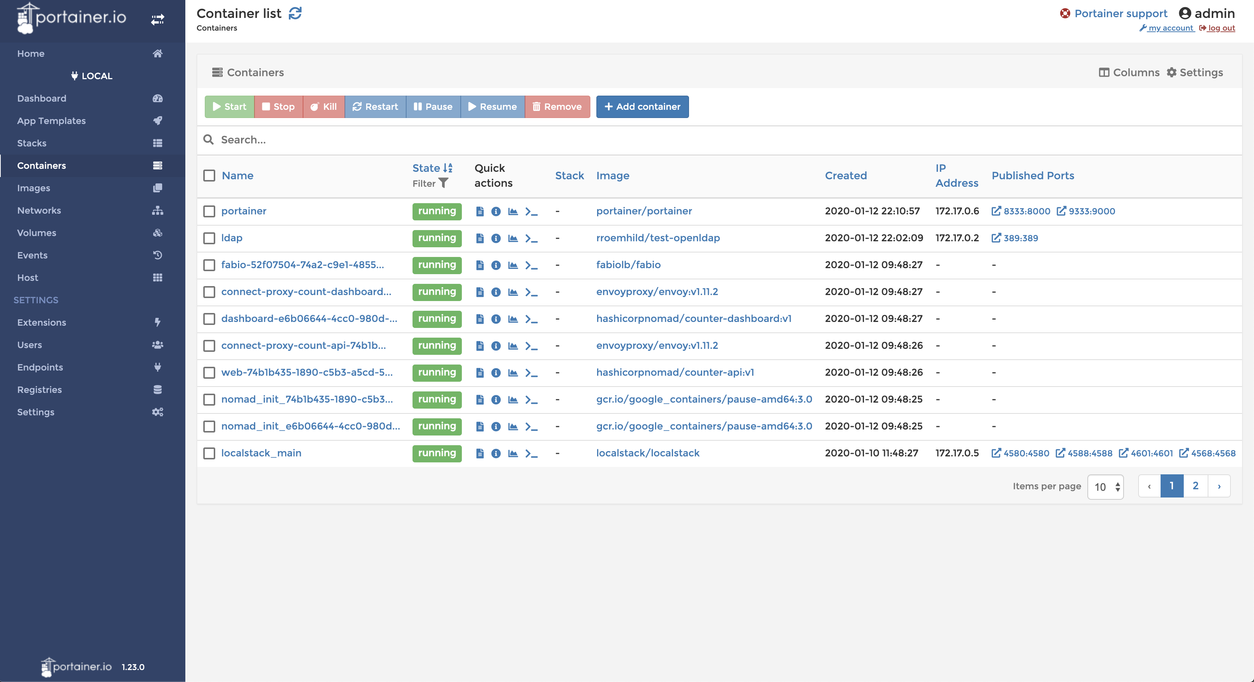Open stats icon for portainer row
Screen dimensions: 1254x682
513,211
